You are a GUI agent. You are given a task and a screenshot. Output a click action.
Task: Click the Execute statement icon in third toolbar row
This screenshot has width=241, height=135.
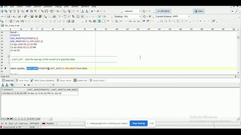click(2, 21)
